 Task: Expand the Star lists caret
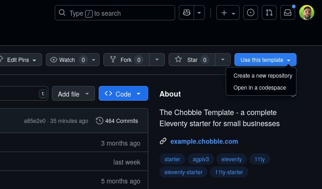point(223,60)
